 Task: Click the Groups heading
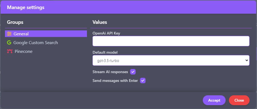tap(15, 22)
